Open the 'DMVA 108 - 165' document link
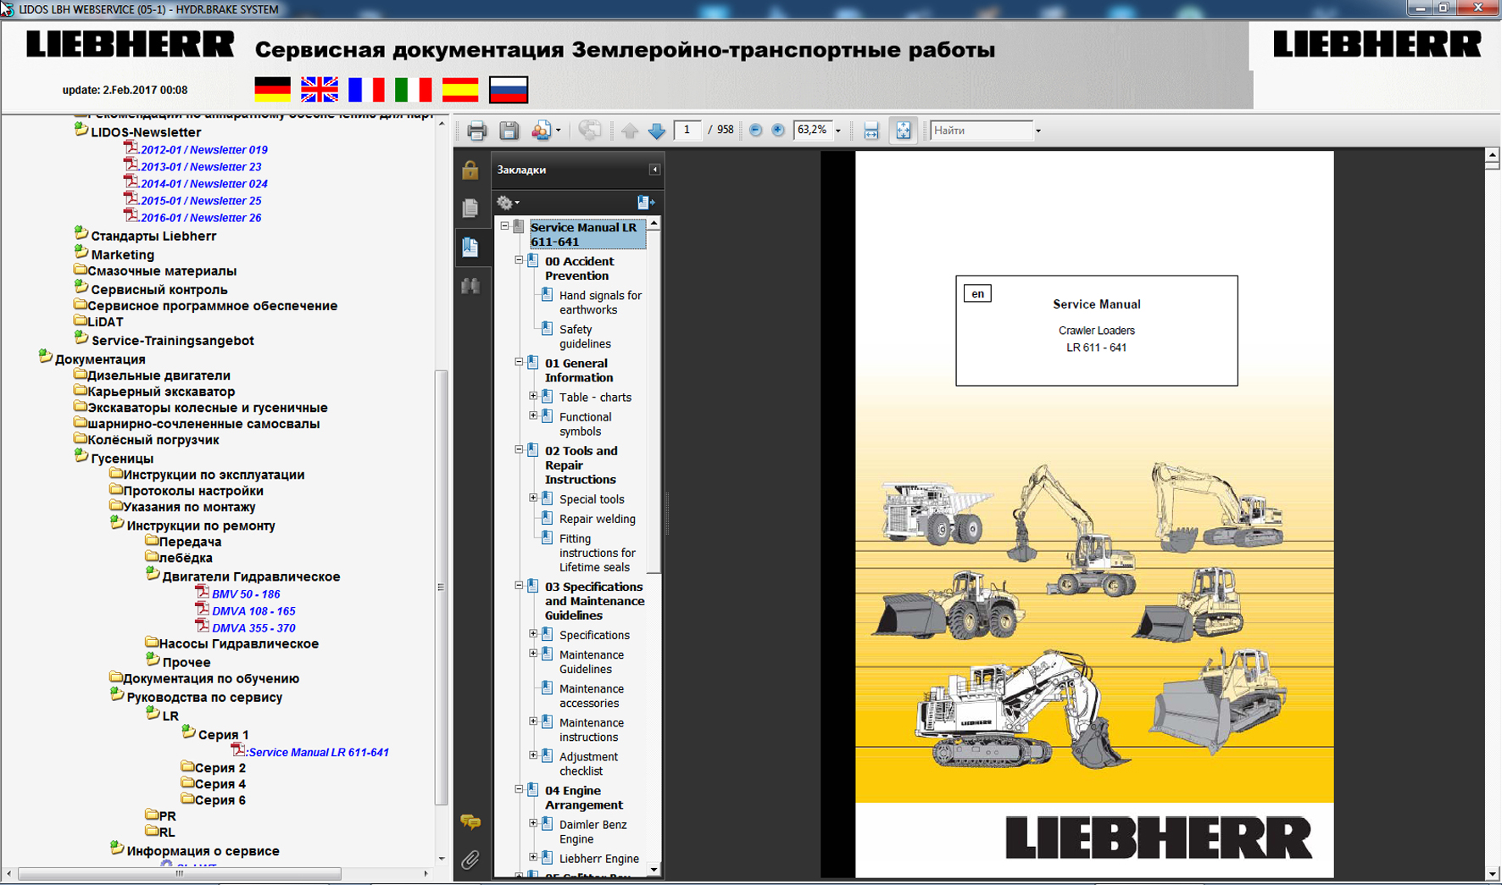 253,611
